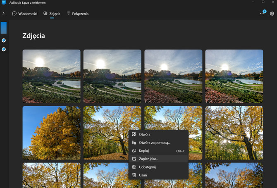Open yellow tree against blue sky photo
The height and width of the screenshot is (188, 277).
click(x=51, y=133)
